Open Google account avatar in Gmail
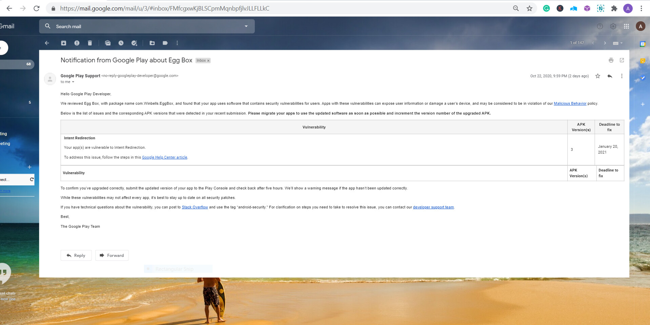 [x=641, y=26]
